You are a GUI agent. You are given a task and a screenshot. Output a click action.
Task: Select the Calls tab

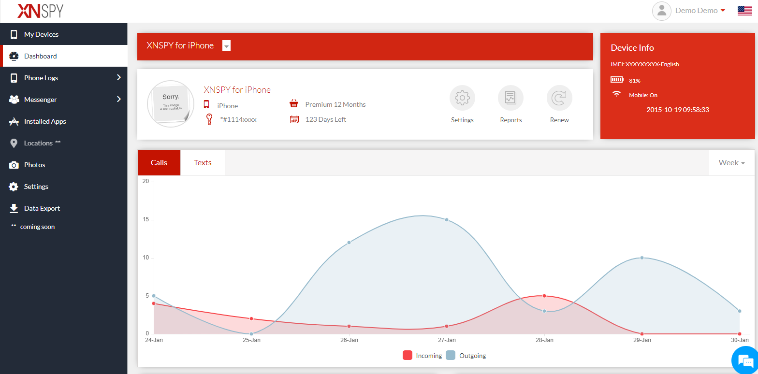159,163
